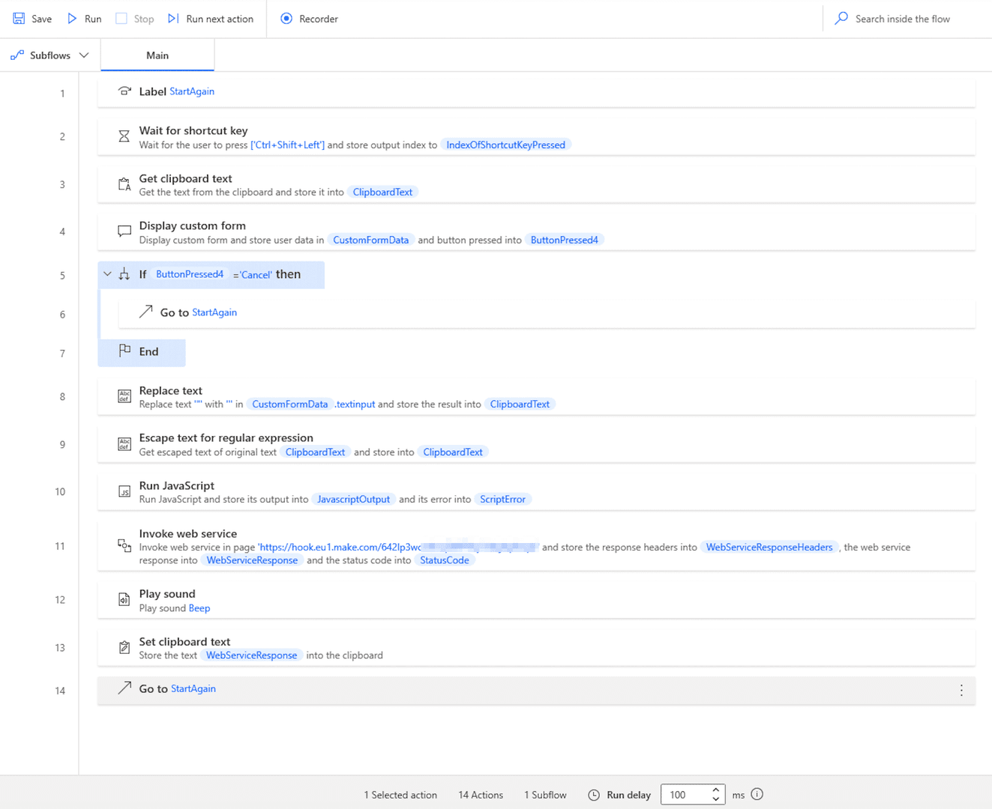
Task: Click Run next action
Action: click(x=210, y=18)
